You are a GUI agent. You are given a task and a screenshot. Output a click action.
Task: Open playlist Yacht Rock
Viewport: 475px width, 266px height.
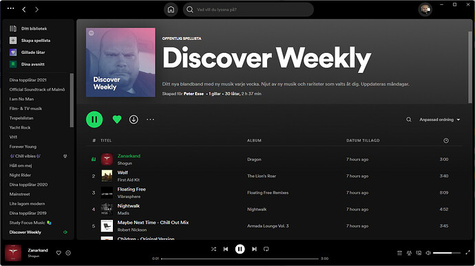[20, 127]
